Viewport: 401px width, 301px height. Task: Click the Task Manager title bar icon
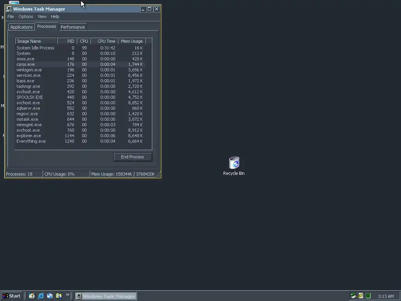tap(9, 9)
